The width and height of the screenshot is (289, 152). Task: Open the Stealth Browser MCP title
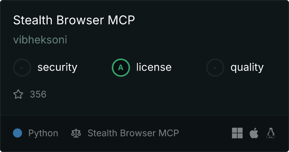[74, 20]
